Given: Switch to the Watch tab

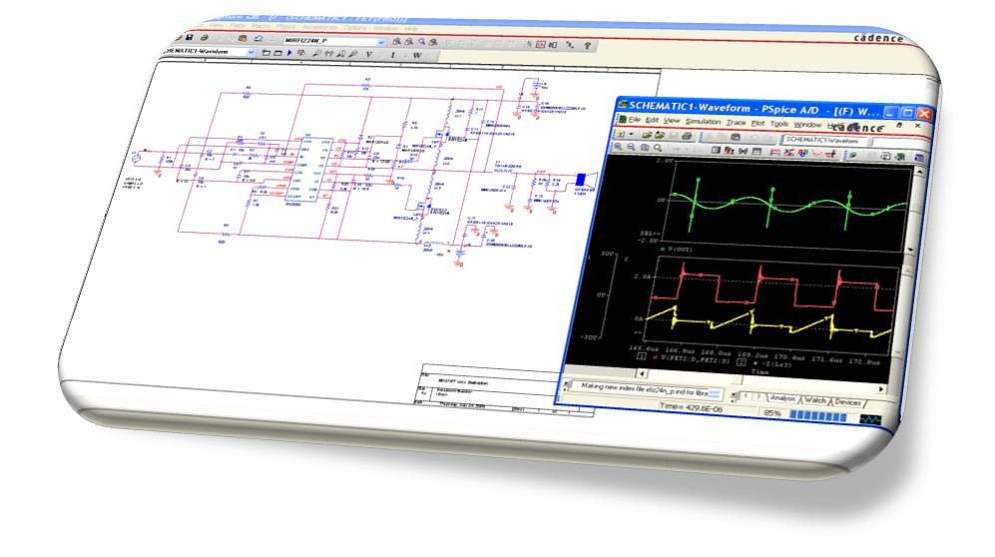Looking at the screenshot, I should click(814, 400).
